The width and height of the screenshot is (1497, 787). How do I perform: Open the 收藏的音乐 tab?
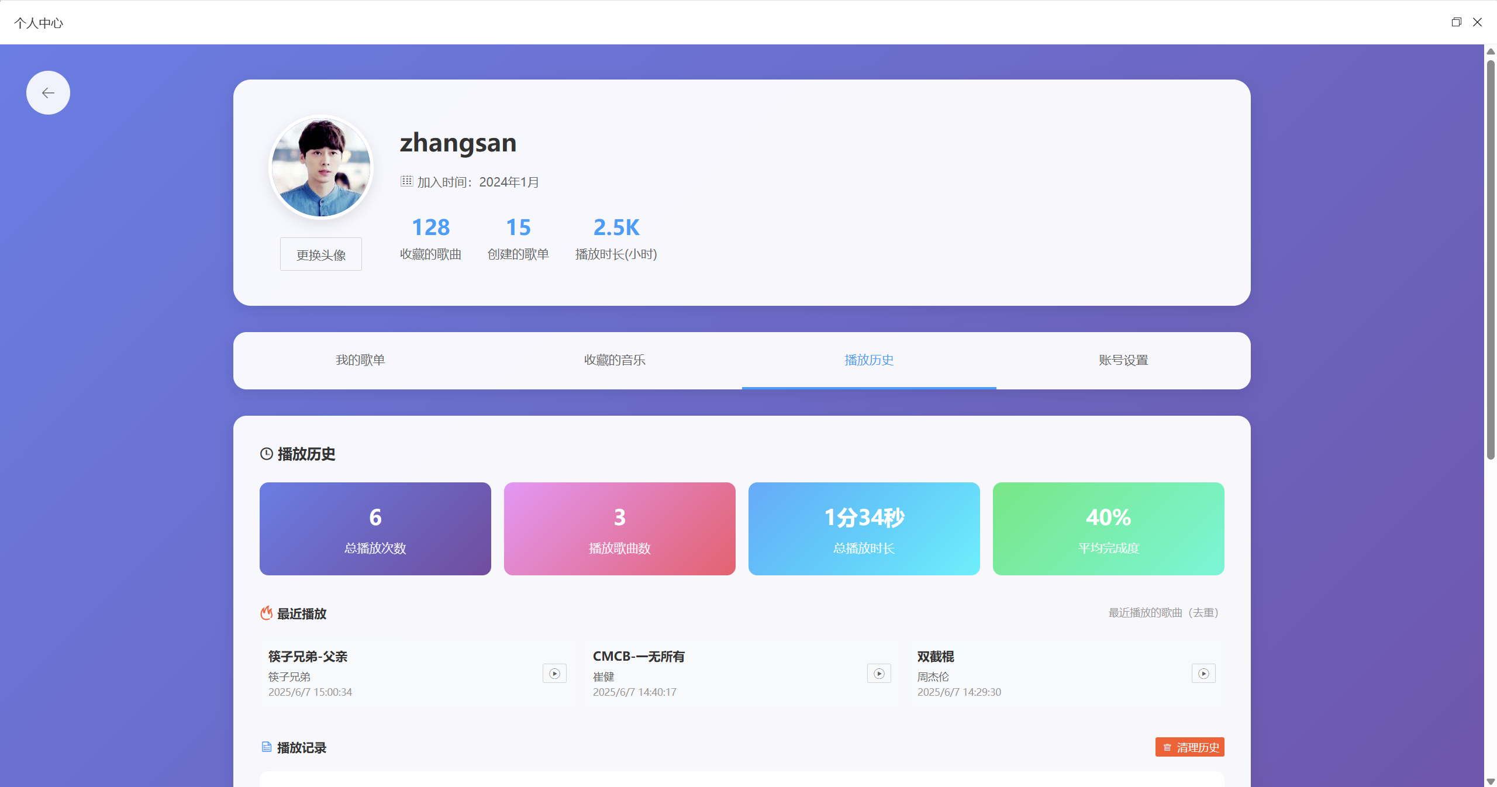pyautogui.click(x=615, y=360)
